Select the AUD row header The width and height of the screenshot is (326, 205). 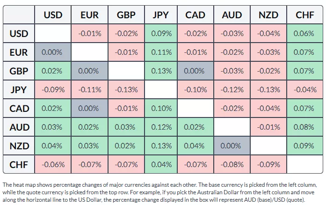point(19,127)
